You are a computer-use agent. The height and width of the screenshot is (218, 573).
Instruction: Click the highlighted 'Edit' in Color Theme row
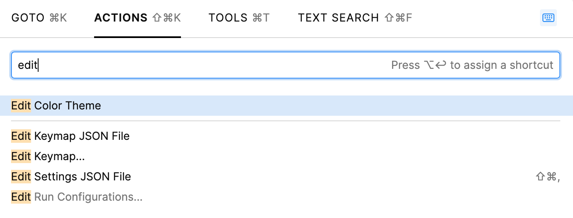click(21, 106)
